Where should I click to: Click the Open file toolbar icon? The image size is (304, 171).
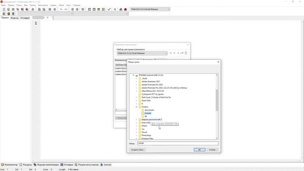point(9,9)
